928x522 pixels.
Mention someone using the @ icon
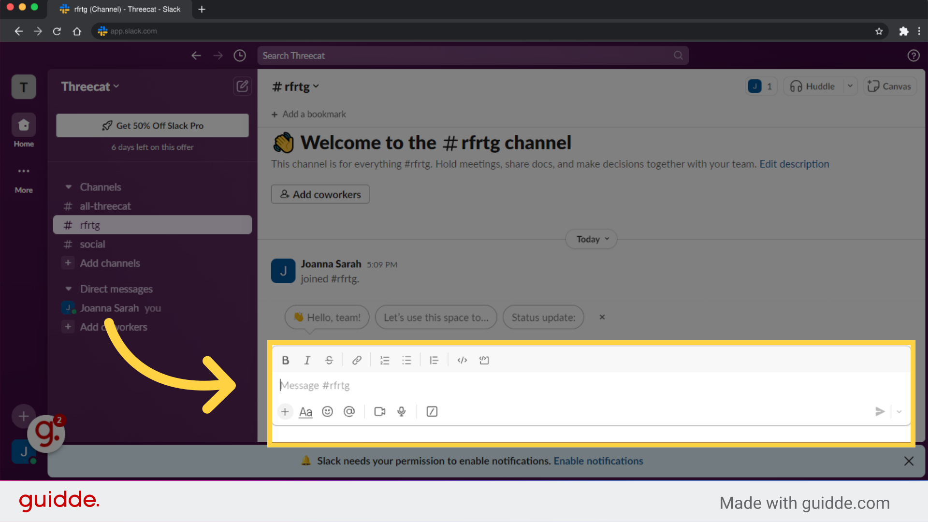click(x=349, y=411)
